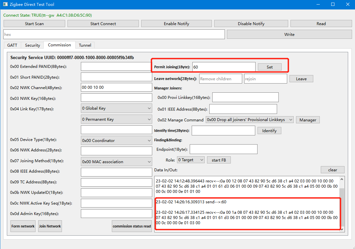Image resolution: width=355 pixels, height=249 pixels.
Task: Click the log scrollbar up arrow
Action: click(342, 179)
